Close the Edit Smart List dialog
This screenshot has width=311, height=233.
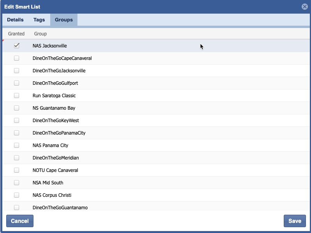[x=304, y=7]
